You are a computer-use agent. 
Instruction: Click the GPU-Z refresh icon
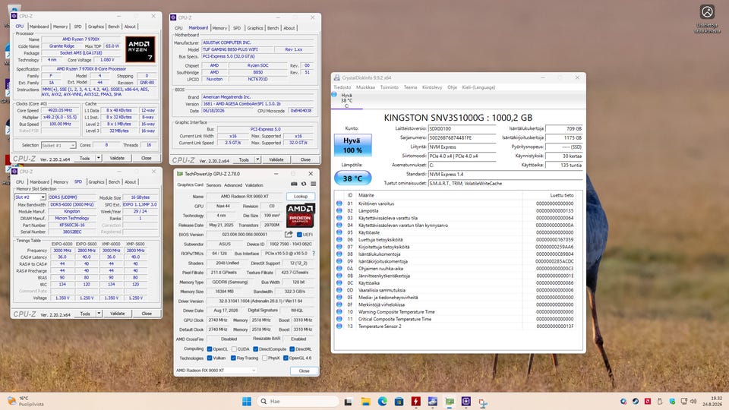[x=304, y=184]
